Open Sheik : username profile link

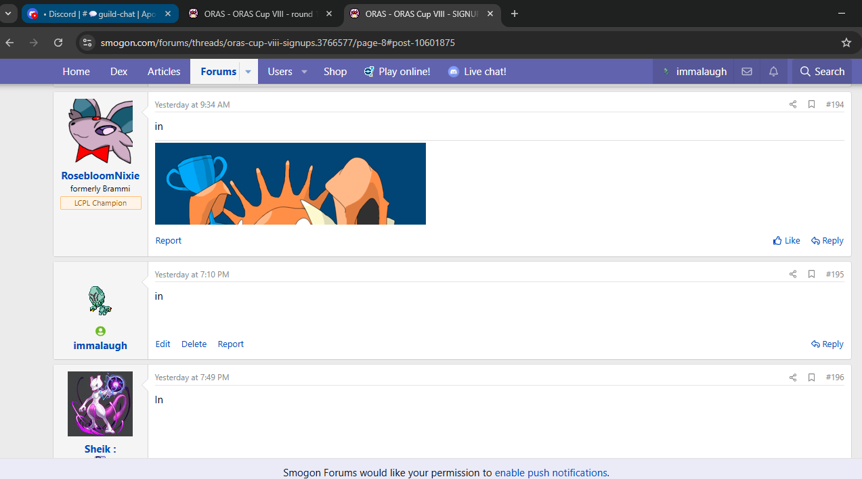point(100,449)
